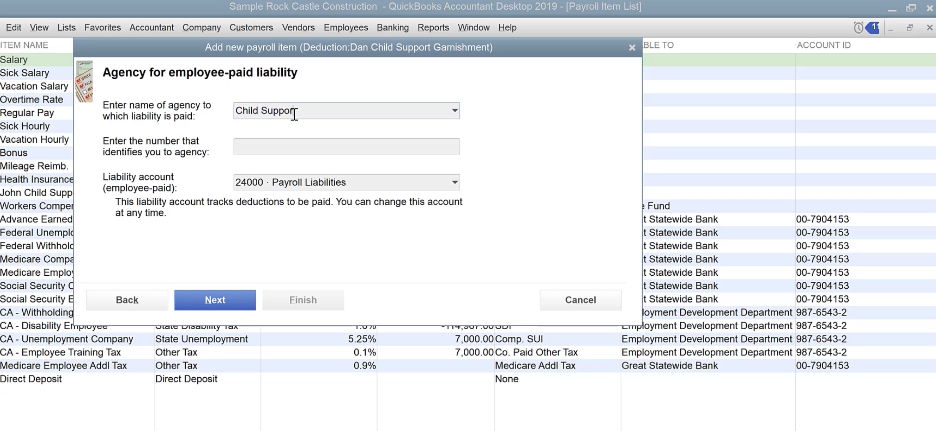The height and width of the screenshot is (431, 936).
Task: Click the blue notification badge showing 11
Action: tap(873, 27)
